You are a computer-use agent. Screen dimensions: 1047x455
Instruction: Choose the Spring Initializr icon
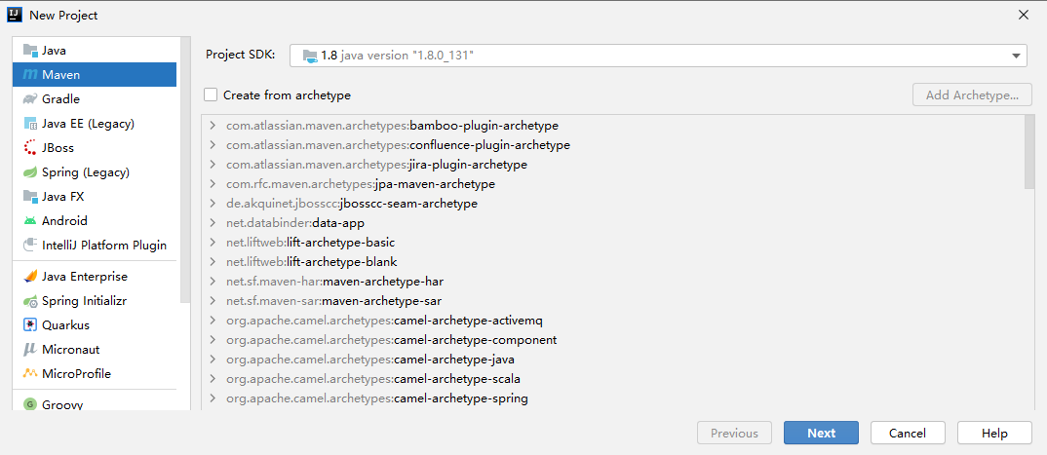tap(30, 301)
